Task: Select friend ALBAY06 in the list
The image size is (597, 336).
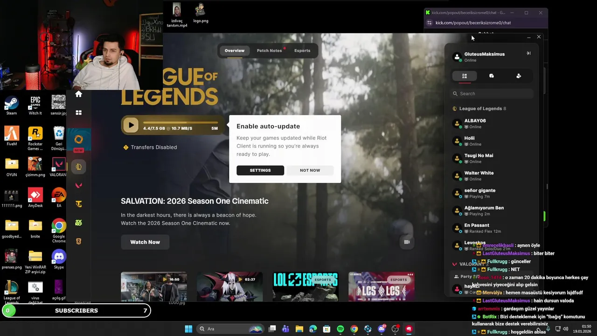Action: 492,124
